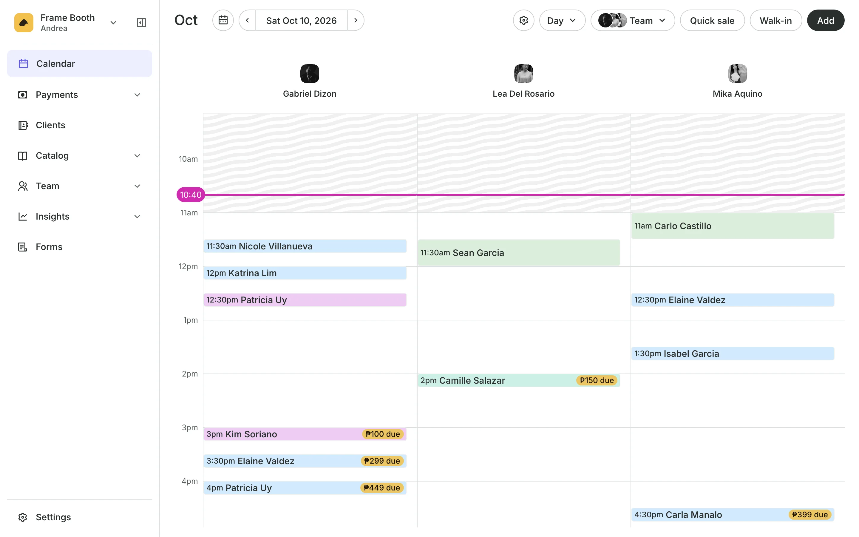The image size is (859, 537).
Task: Open the Calendar menu item
Action: (x=80, y=64)
